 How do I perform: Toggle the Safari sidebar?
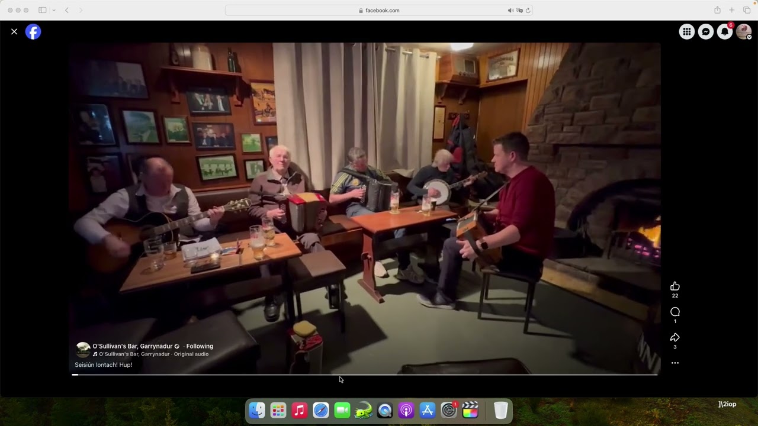coord(43,10)
